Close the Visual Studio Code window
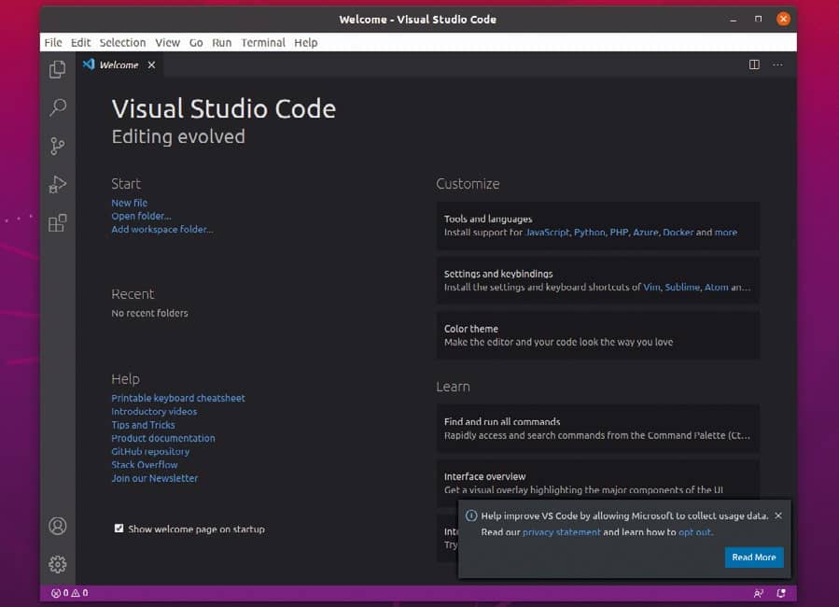This screenshot has width=839, height=607. point(783,20)
